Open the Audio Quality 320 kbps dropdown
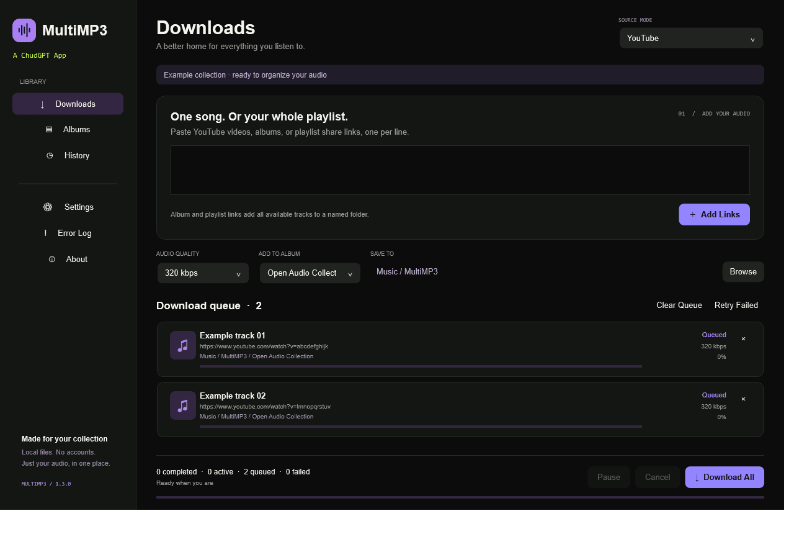Viewport: 794px width, 534px height. tap(203, 273)
